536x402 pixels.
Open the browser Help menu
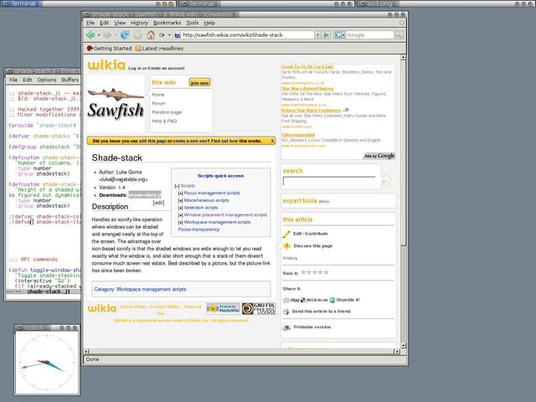[x=209, y=23]
